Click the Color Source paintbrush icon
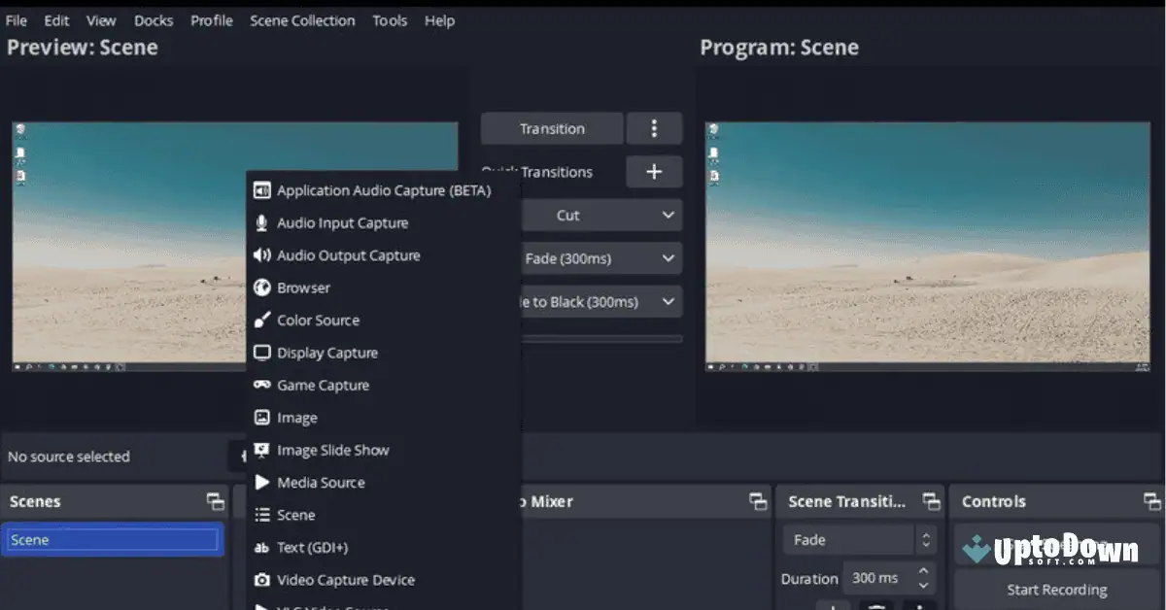The image size is (1166, 610). (261, 320)
